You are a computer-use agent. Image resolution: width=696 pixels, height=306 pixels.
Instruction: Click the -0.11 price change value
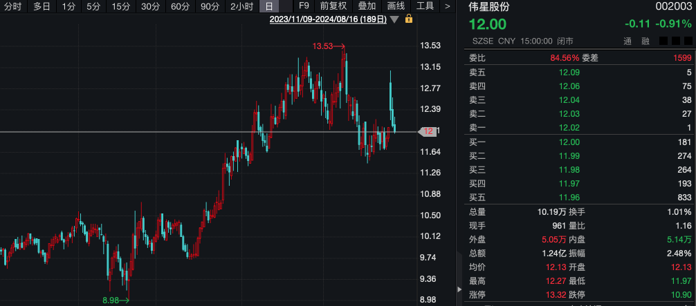pos(637,24)
